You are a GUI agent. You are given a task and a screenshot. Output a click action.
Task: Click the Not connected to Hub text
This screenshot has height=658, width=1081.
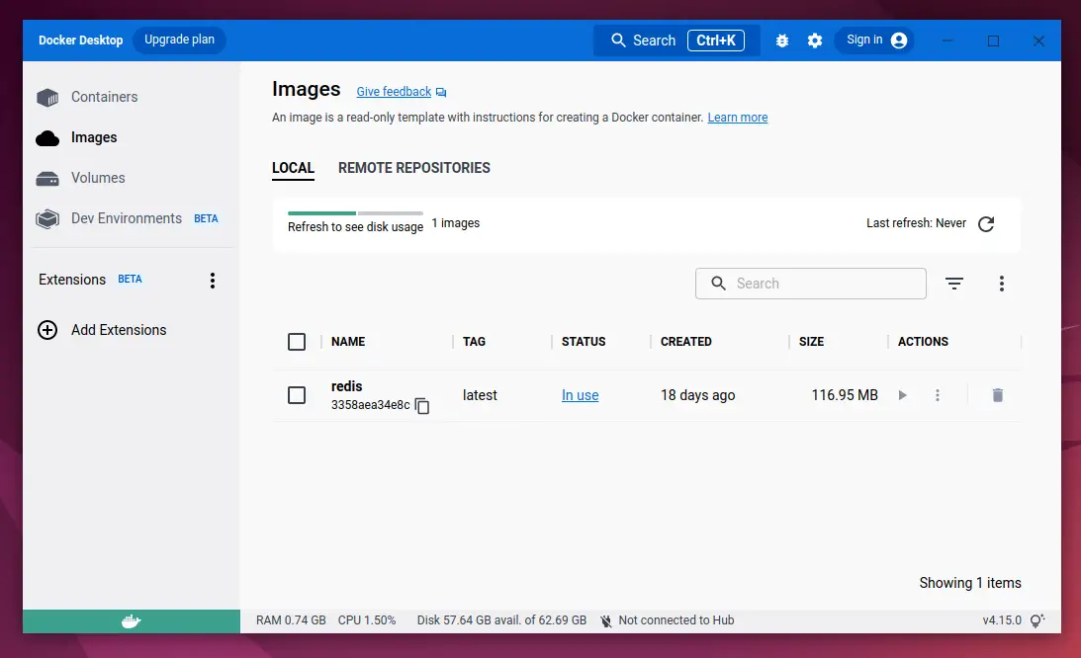(x=676, y=620)
